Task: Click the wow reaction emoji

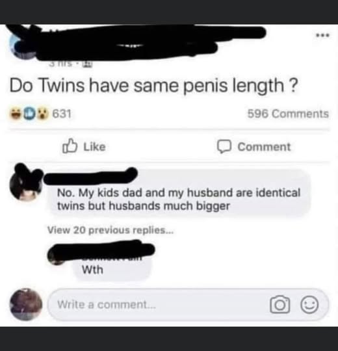Action: 43,114
